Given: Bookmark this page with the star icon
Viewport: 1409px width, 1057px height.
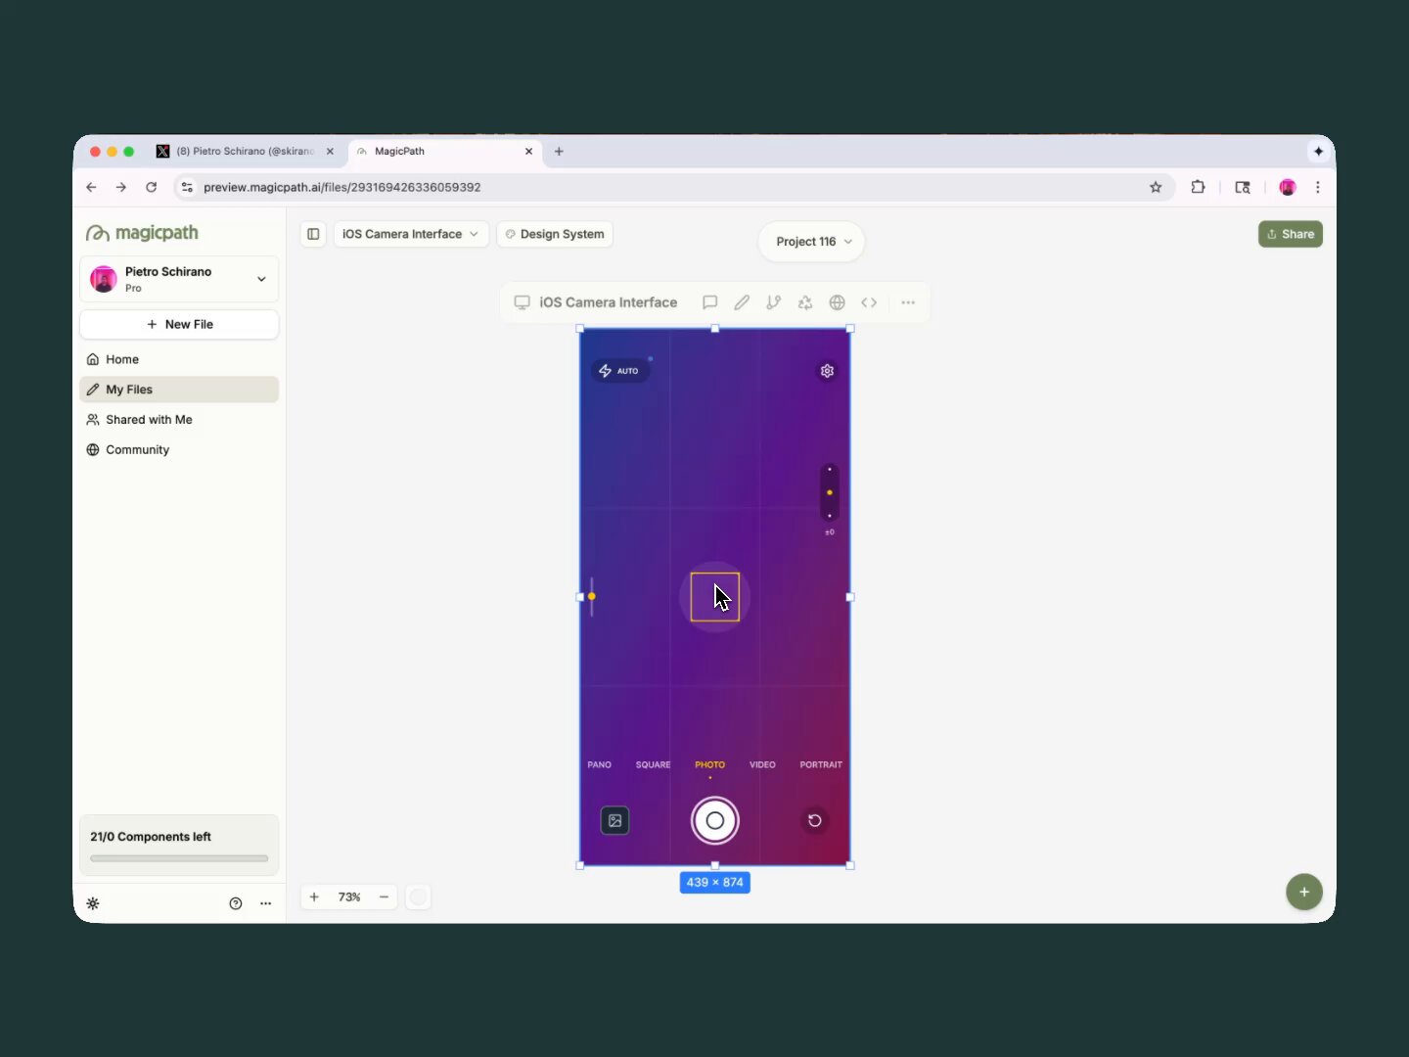Looking at the screenshot, I should 1156,187.
